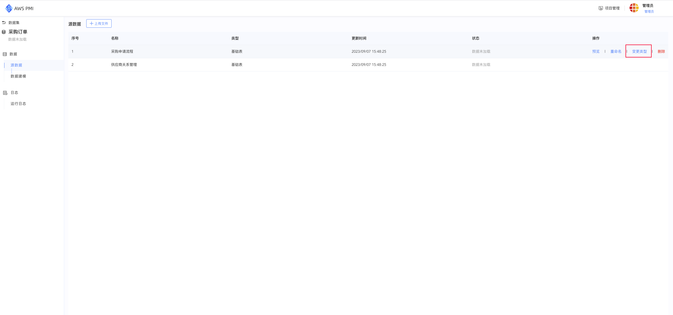Open 数据建模 in the sidebar
Screen dimensions: 673x315
click(18, 76)
